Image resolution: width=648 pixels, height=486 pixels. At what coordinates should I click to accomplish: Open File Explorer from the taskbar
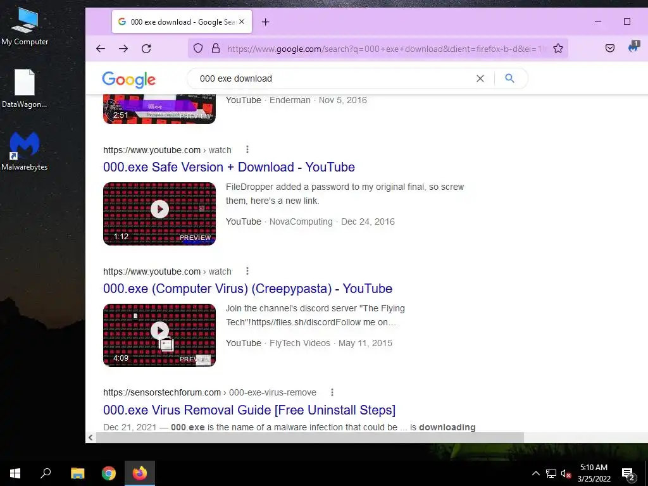point(77,473)
